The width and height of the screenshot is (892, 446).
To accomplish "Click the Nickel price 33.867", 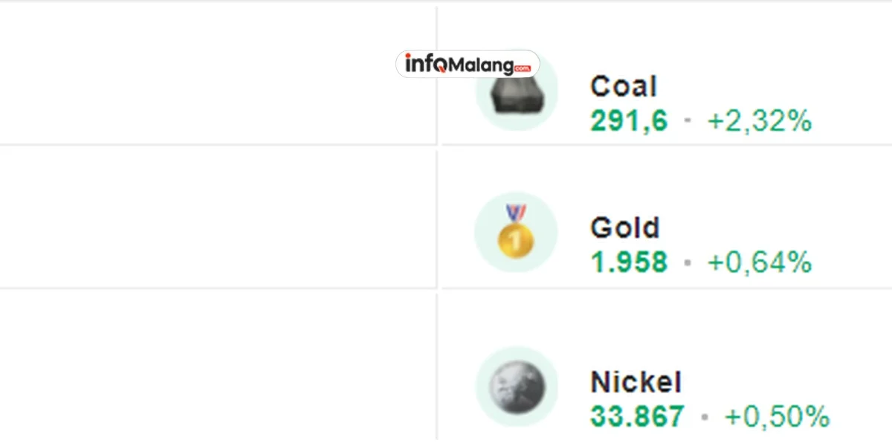I will (x=637, y=417).
